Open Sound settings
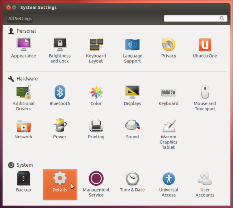 click(132, 129)
